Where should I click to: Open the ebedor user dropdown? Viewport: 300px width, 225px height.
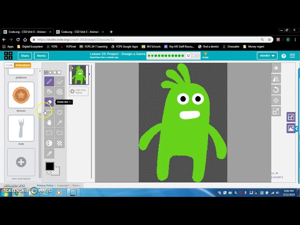(267, 56)
